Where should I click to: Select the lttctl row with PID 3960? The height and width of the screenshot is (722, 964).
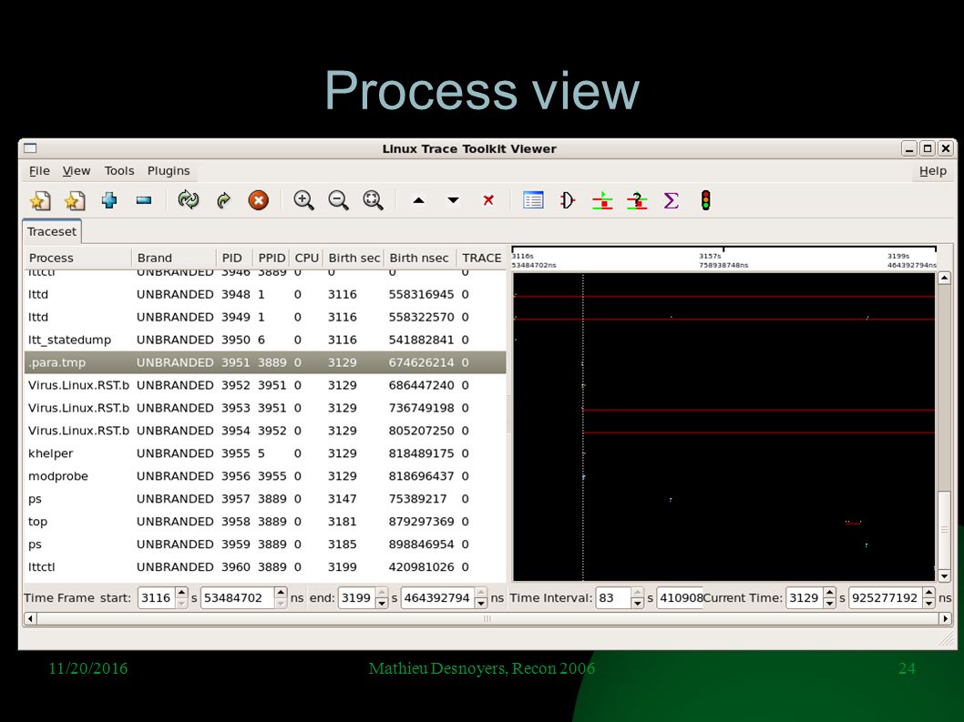[x=265, y=567]
